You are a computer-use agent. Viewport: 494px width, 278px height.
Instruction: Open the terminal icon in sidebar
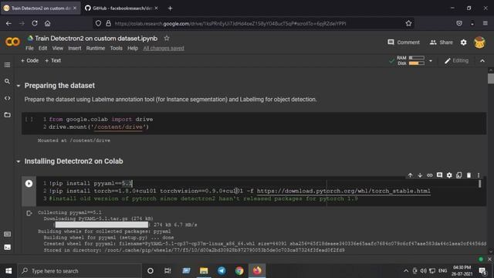pos(7,247)
